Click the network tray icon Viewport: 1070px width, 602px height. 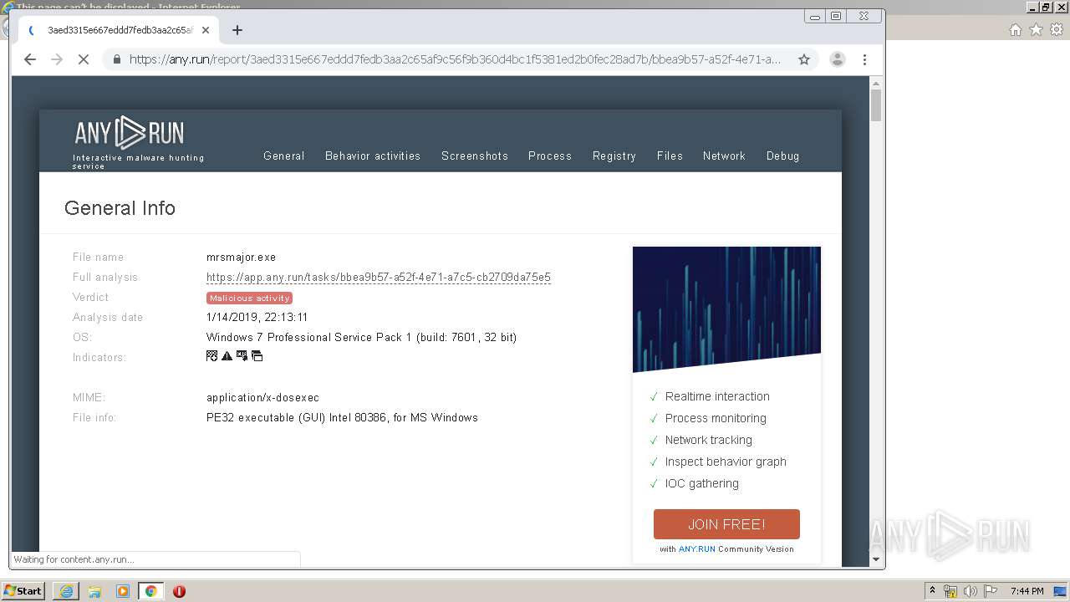coord(950,591)
